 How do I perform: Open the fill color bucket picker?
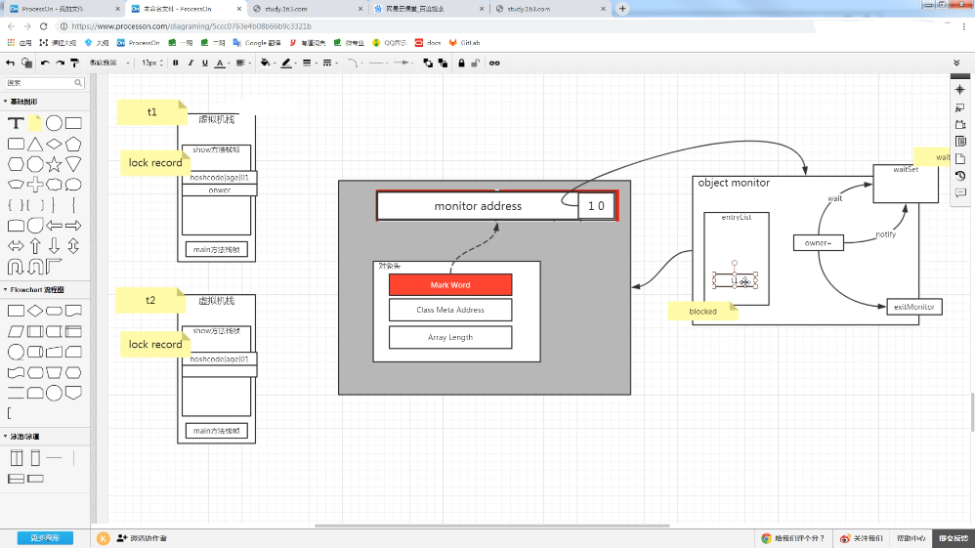268,63
